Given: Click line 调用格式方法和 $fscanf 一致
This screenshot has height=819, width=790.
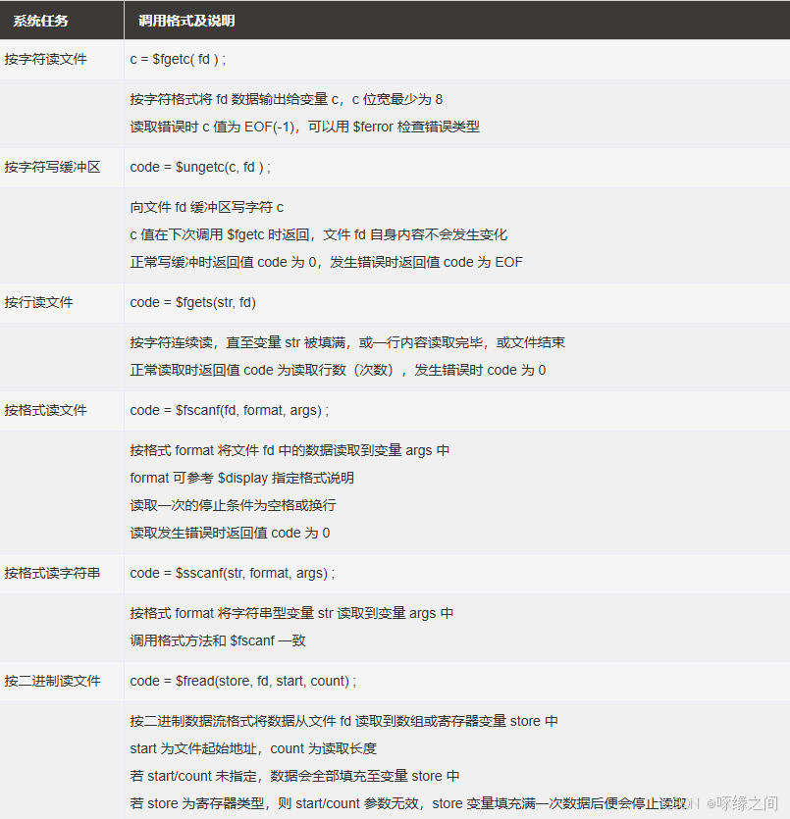Looking at the screenshot, I should click(218, 640).
